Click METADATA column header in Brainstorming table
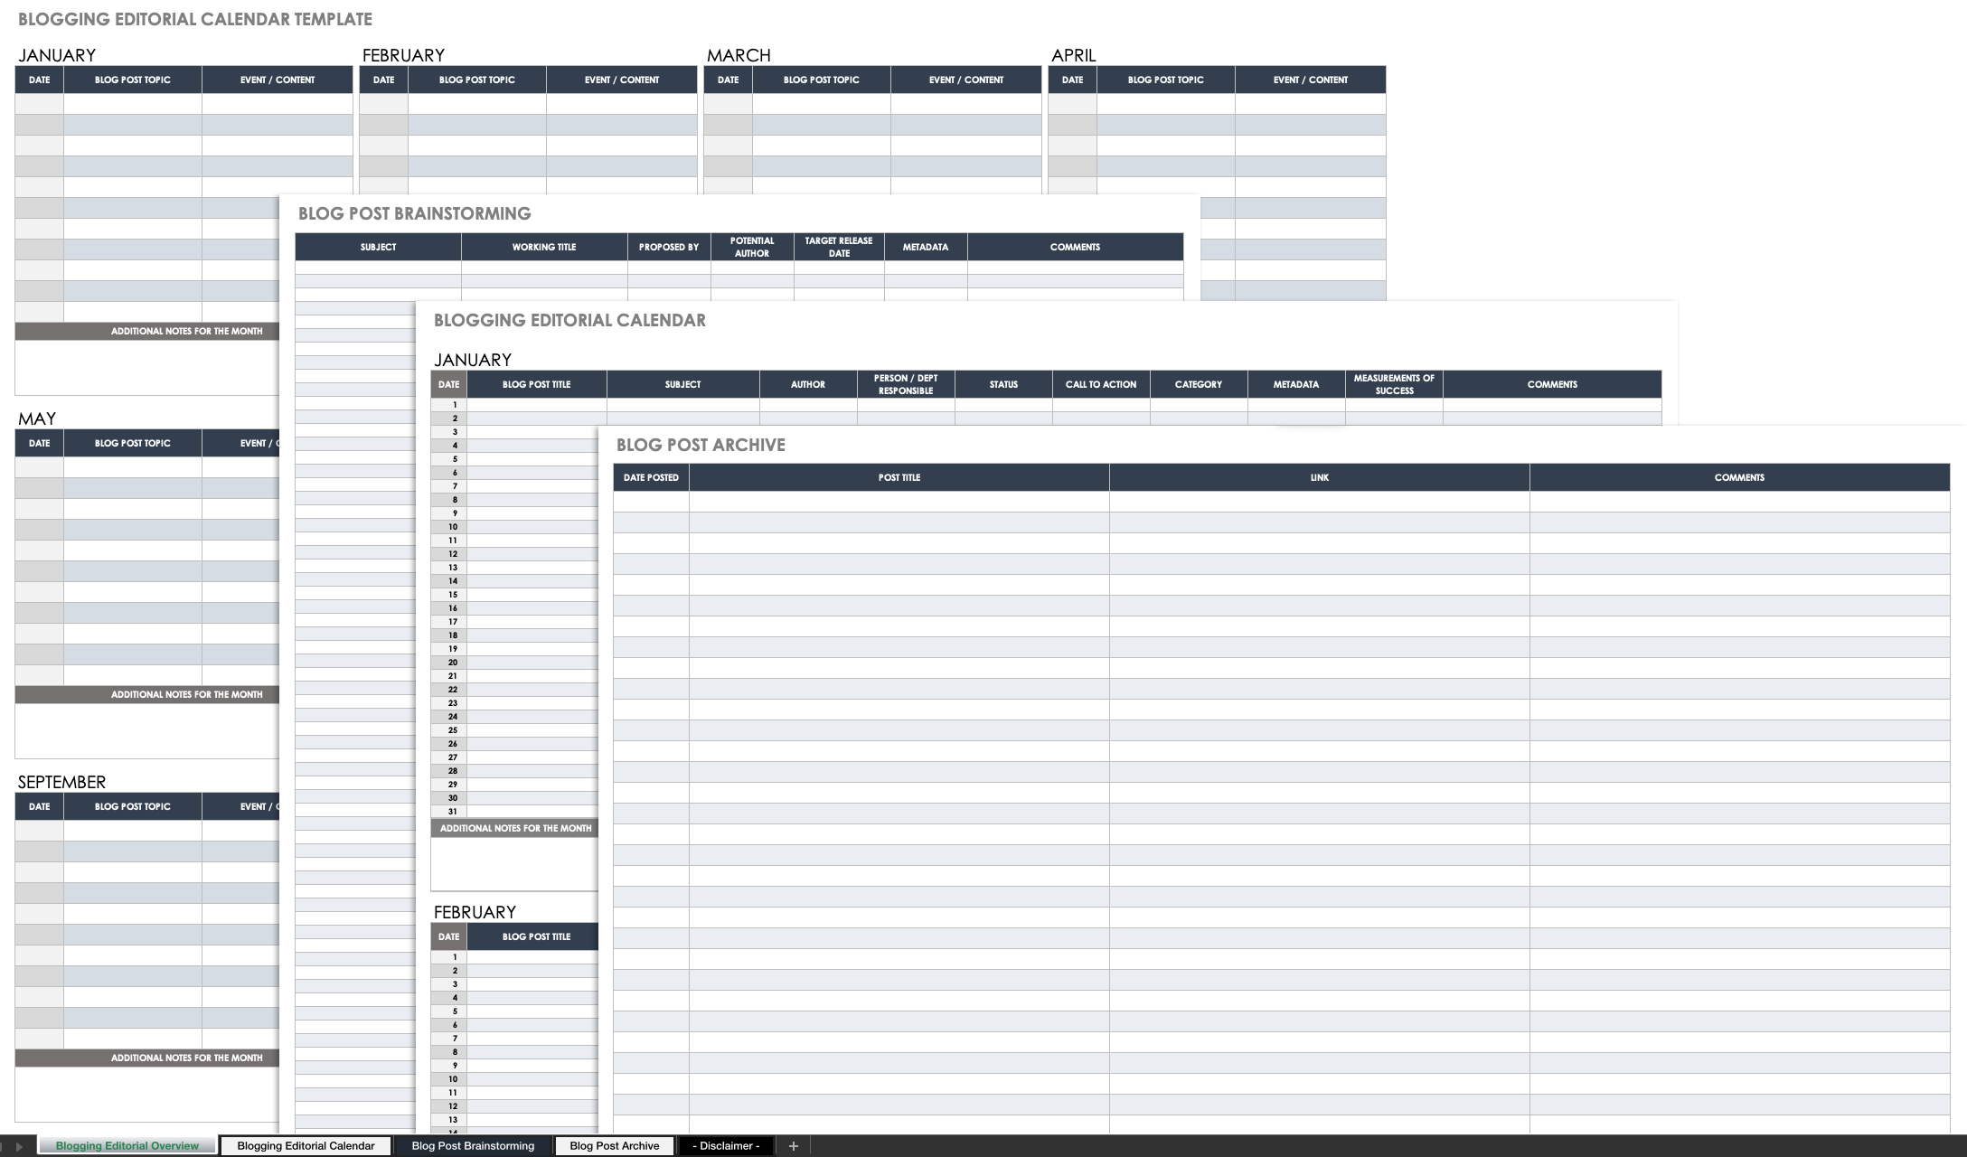The image size is (1967, 1157). point(926,247)
